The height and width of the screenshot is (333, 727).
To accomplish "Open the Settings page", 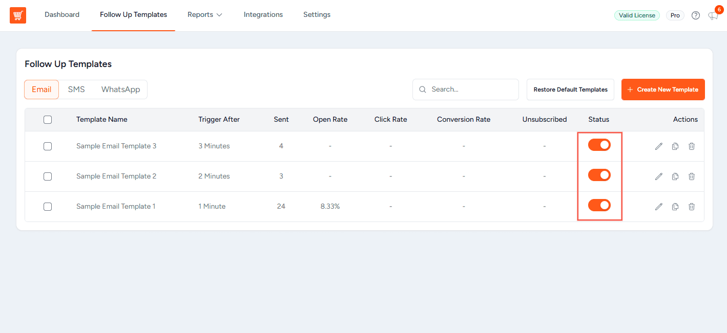I will 317,15.
